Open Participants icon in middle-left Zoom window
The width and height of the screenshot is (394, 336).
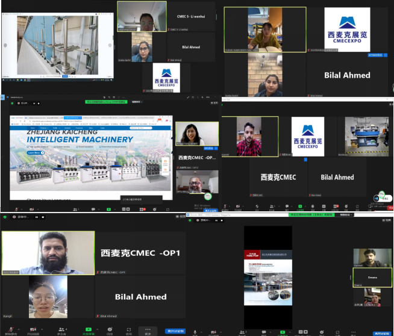(75, 209)
